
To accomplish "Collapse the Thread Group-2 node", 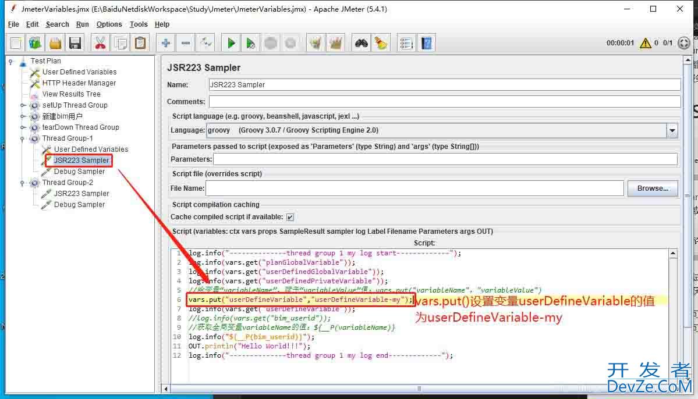I will point(23,183).
